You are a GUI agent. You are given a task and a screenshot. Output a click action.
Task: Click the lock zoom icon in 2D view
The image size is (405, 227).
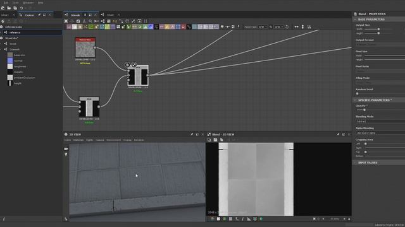click(349, 219)
